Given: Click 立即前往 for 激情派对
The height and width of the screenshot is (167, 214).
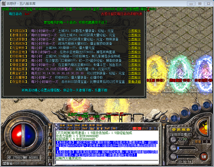Looking at the screenshot, I should [x=135, y=35].
